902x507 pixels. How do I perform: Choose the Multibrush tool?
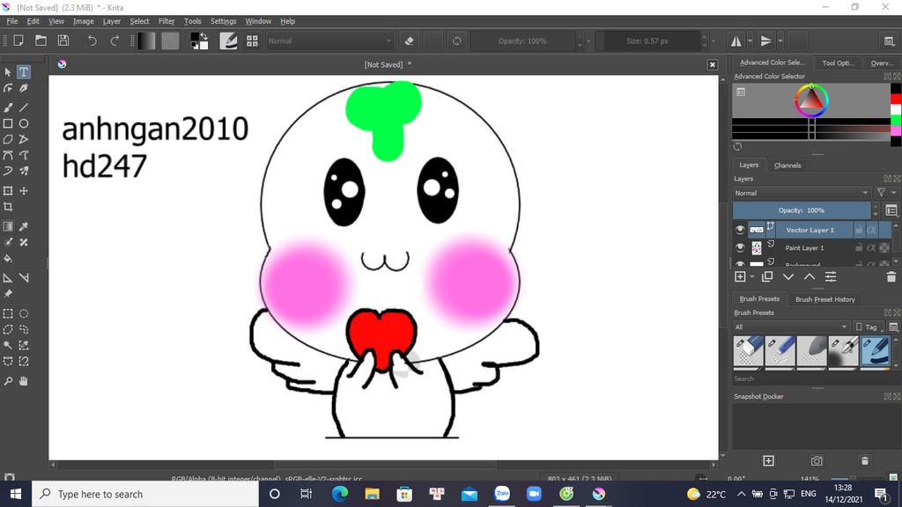[x=24, y=171]
